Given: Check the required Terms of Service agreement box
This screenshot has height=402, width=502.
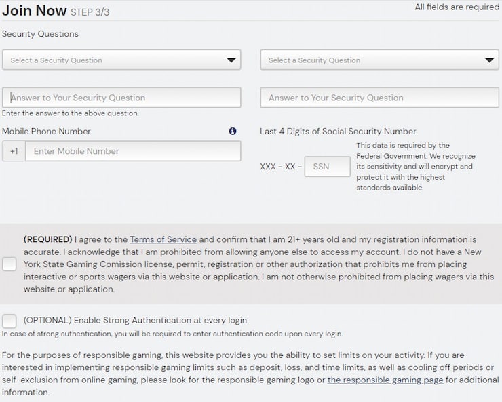Looking at the screenshot, I should pyautogui.click(x=9, y=264).
